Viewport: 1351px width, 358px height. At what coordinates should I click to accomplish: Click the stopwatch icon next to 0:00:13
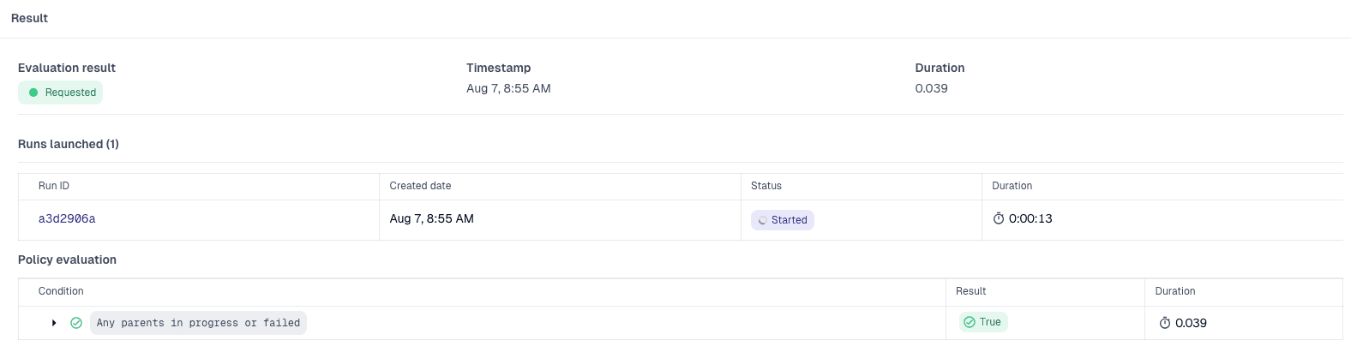pyautogui.click(x=999, y=219)
